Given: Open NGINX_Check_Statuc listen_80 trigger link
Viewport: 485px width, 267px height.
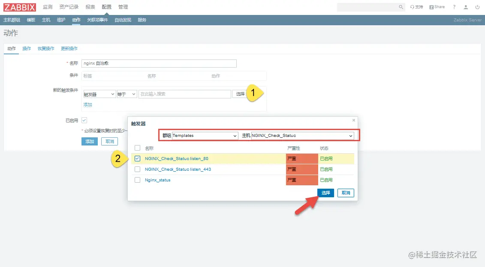Looking at the screenshot, I should (x=177, y=159).
